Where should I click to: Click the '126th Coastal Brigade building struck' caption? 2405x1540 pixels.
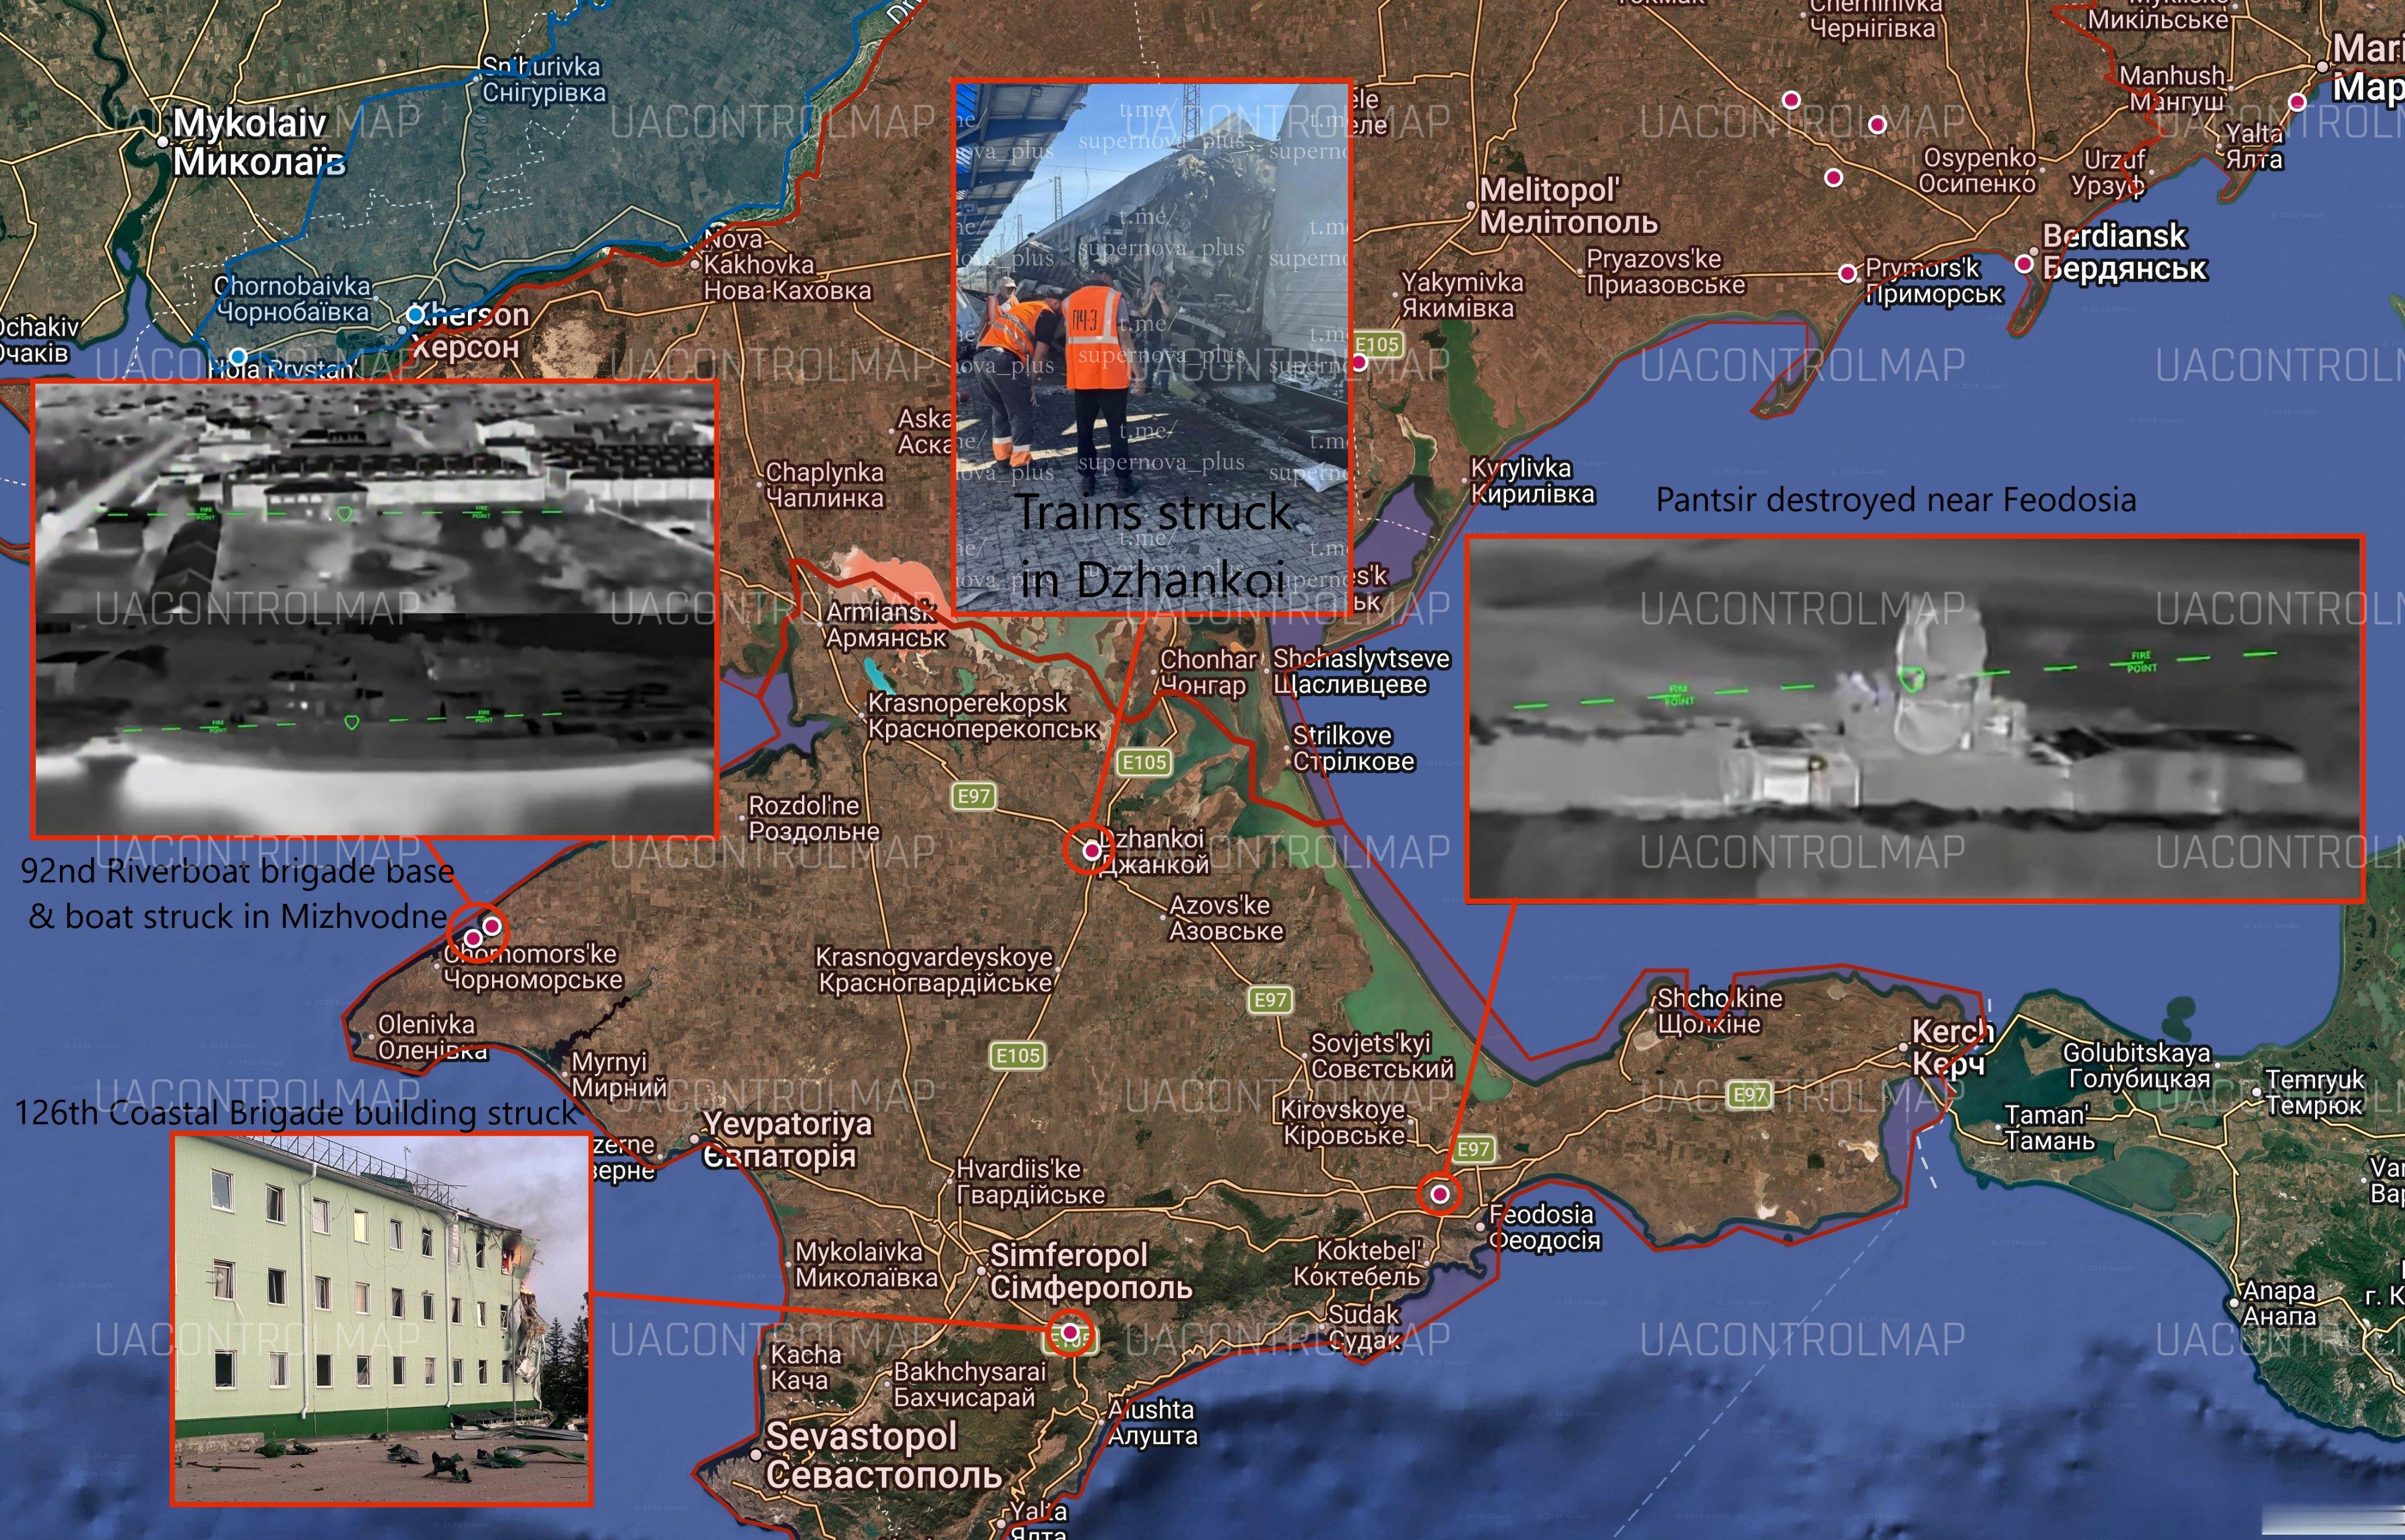tap(296, 1112)
